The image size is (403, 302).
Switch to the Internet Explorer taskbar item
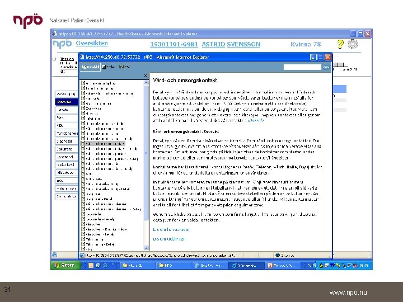click(246, 266)
